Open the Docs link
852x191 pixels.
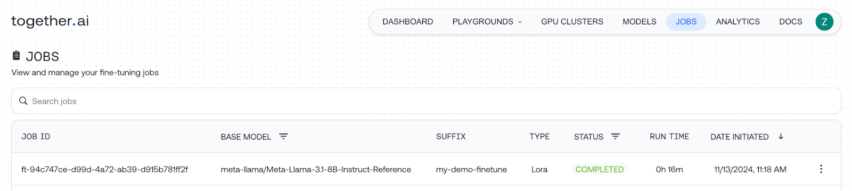[790, 22]
